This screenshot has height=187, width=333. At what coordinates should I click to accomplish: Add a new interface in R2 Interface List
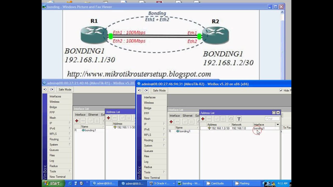[x=171, y=122]
